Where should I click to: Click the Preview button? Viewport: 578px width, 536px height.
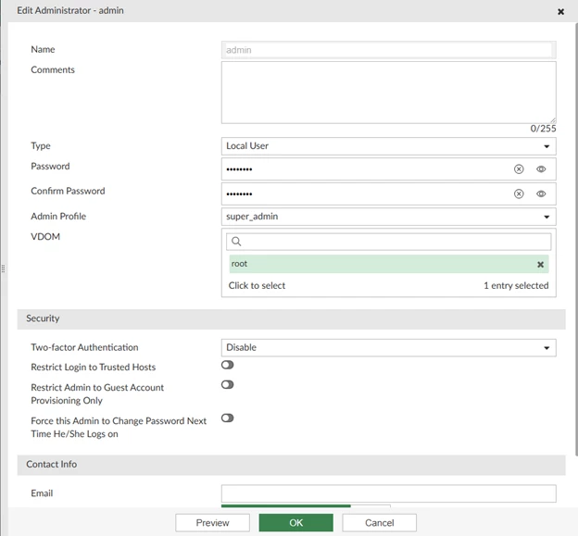[x=213, y=523]
